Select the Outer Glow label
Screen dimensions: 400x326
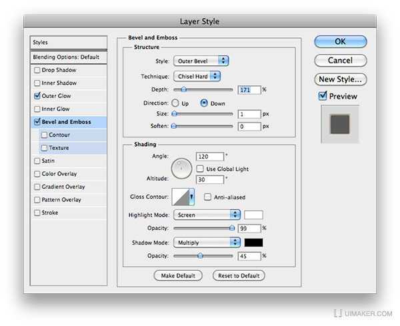tap(57, 96)
